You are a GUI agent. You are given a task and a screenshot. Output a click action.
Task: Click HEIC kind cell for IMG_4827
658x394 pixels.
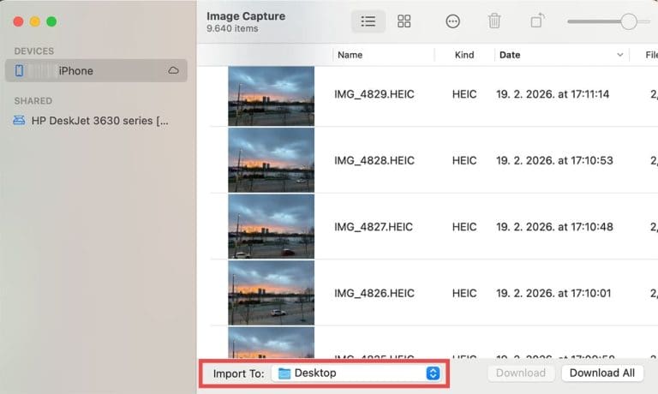coord(464,227)
